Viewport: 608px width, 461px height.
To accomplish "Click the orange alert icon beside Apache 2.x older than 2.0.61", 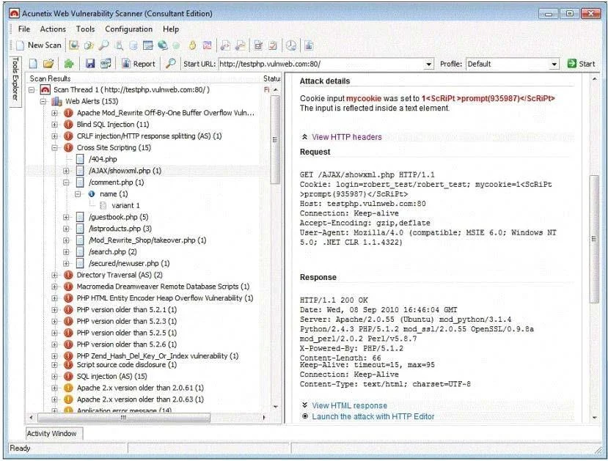I will (x=68, y=388).
